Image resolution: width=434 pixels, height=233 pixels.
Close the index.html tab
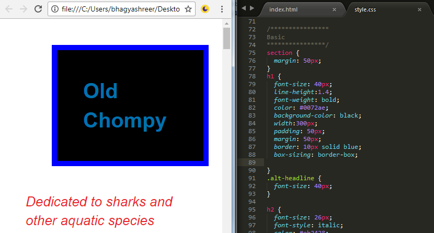pos(334,9)
